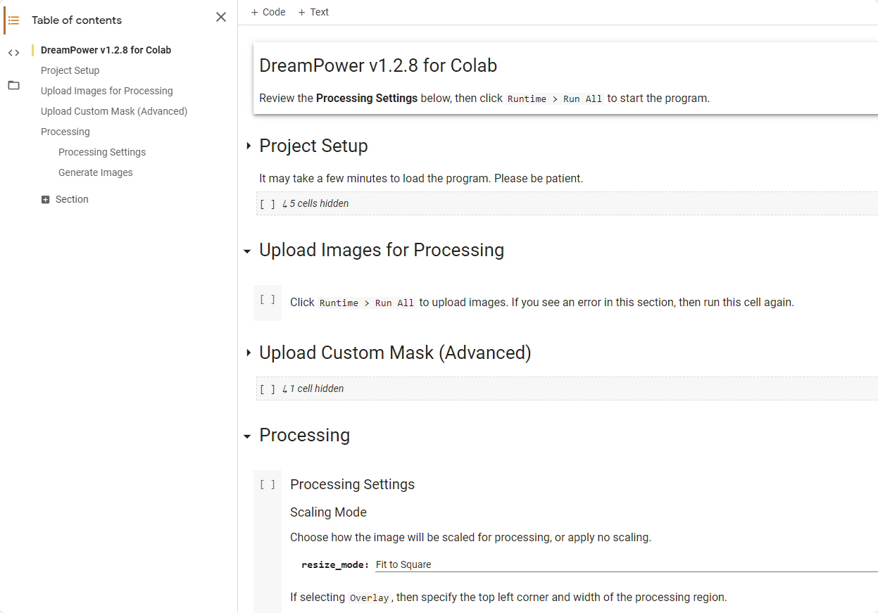Image resolution: width=878 pixels, height=613 pixels.
Task: Add a new Text cell
Action: tap(313, 12)
